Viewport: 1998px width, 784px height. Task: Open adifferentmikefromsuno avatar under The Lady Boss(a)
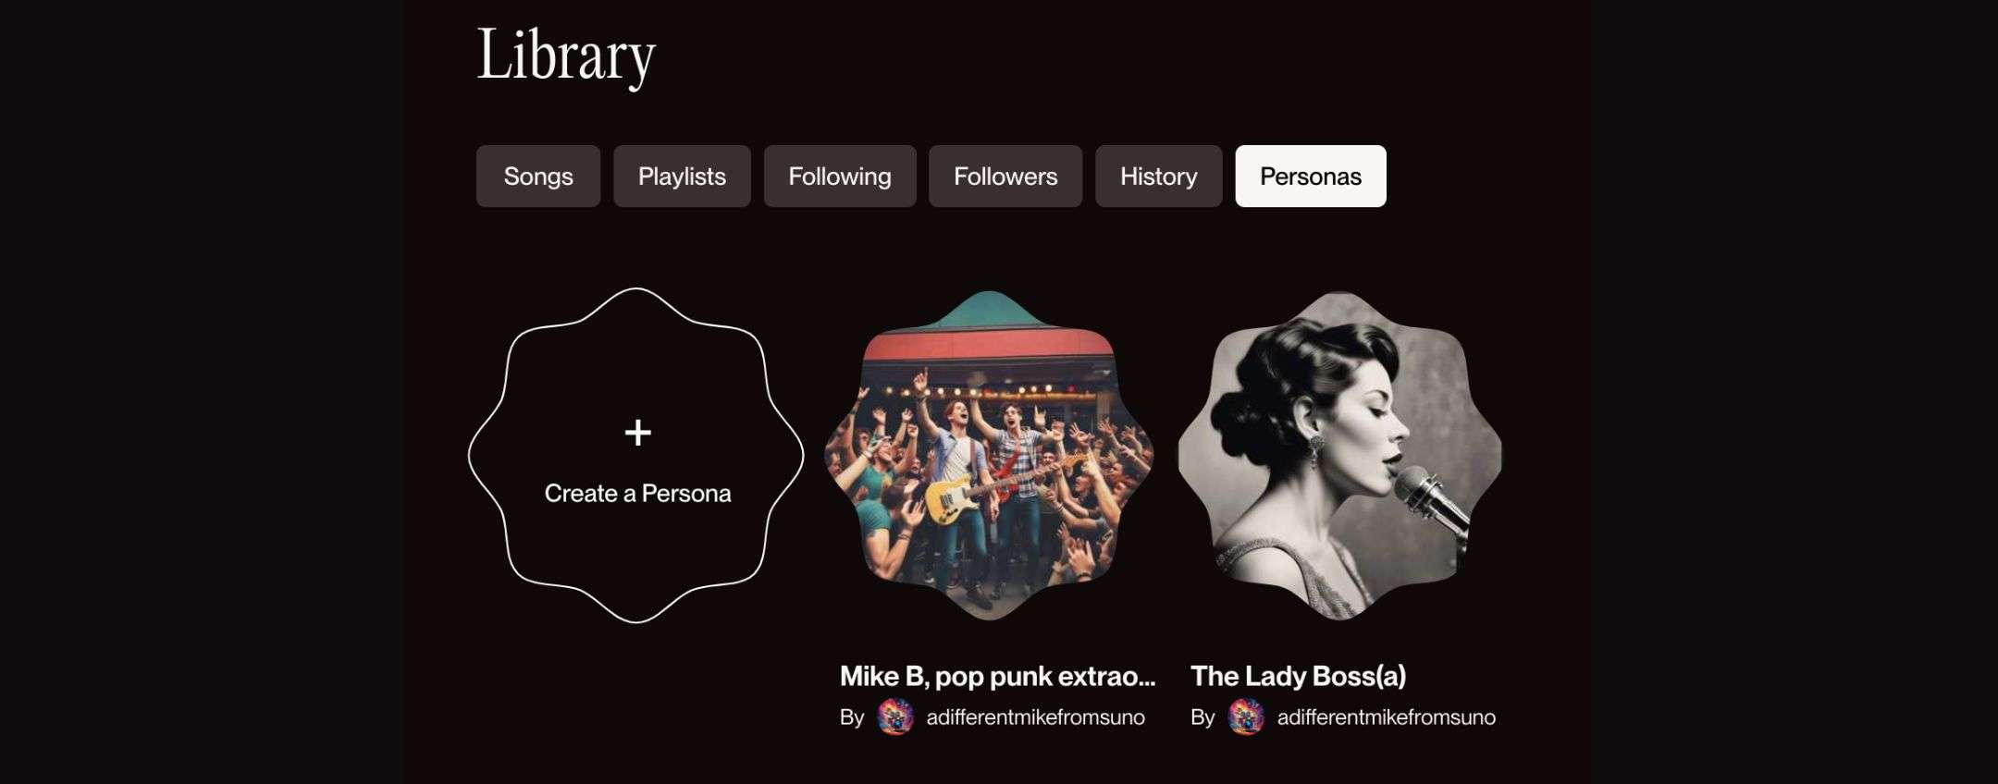(1245, 717)
